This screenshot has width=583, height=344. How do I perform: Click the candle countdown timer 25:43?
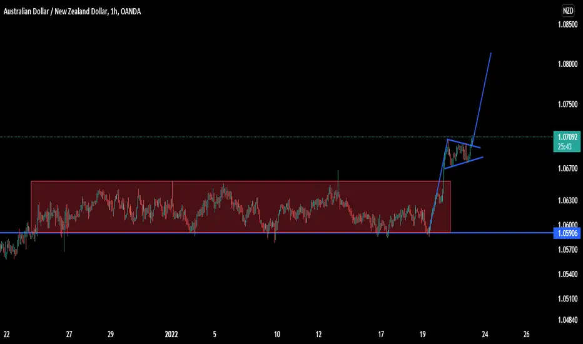564,146
